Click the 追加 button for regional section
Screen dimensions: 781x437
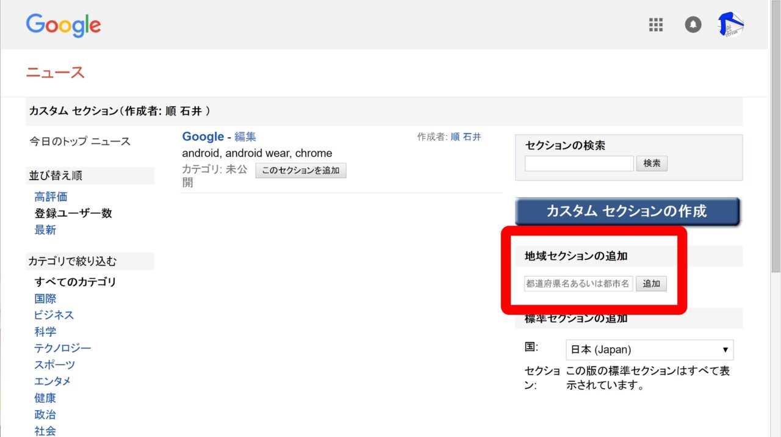click(651, 284)
